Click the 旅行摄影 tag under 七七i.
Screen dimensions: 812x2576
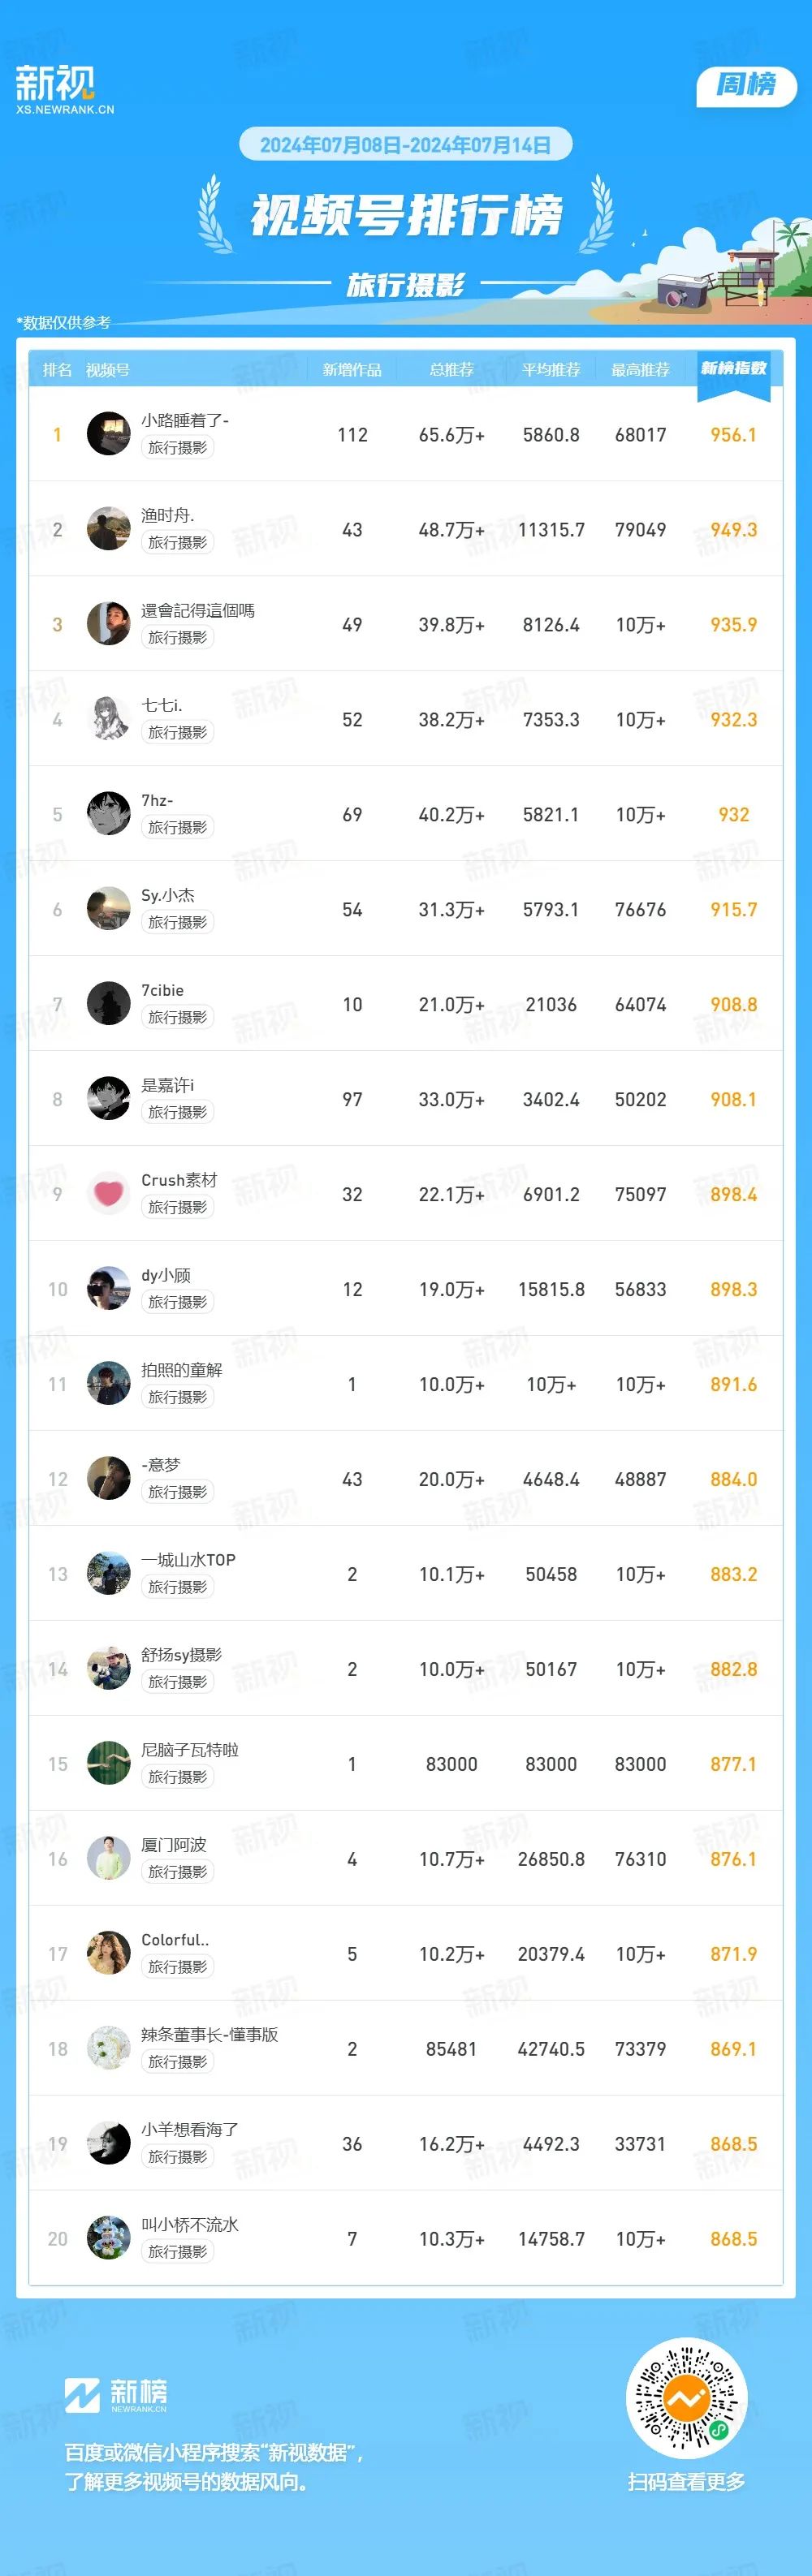point(178,732)
